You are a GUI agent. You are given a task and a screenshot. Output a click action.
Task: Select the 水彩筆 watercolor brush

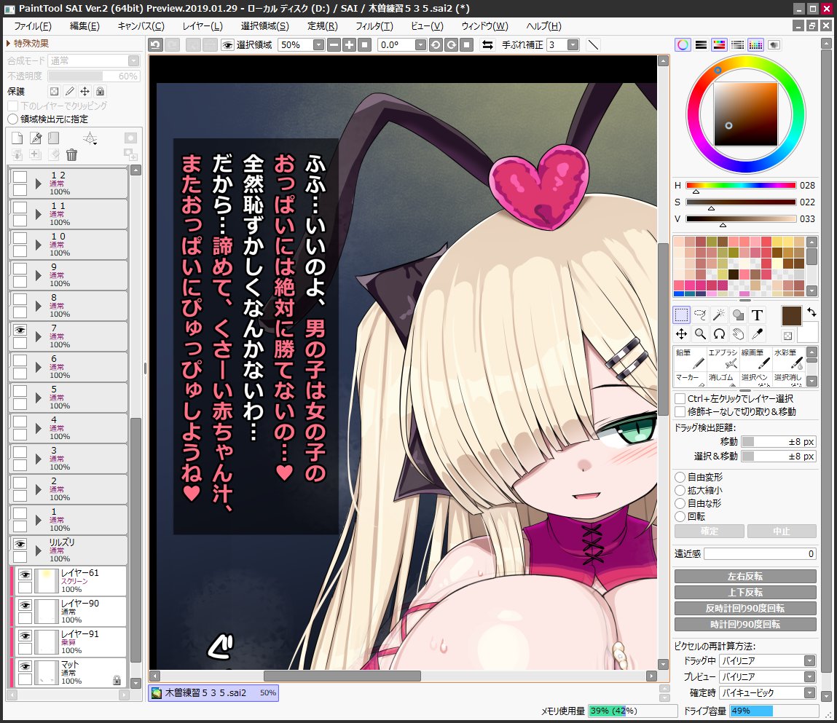tap(788, 358)
